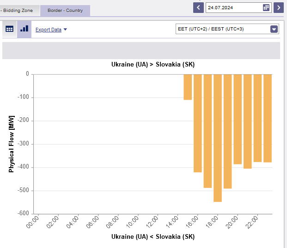287x248 pixels.
Task: Switch to table view icon
Action: pyautogui.click(x=10, y=29)
